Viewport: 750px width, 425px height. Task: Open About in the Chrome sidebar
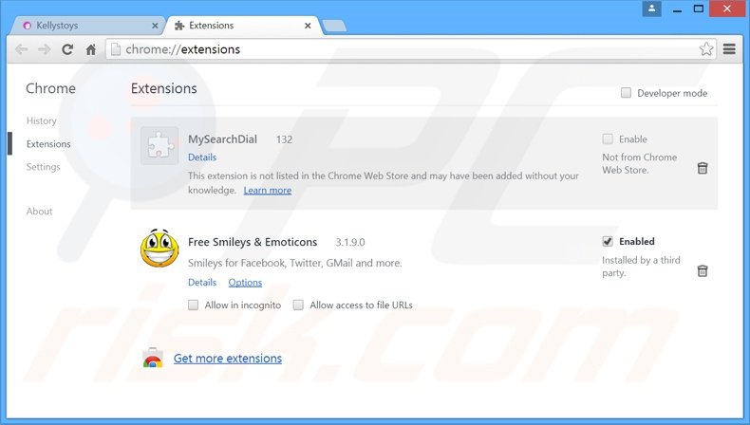39,212
